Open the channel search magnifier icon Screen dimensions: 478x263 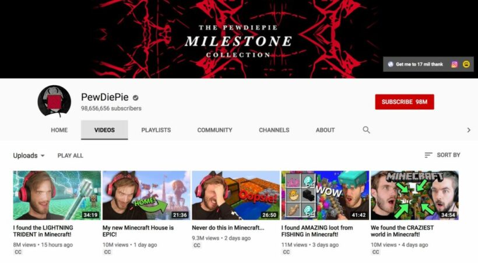(x=366, y=130)
